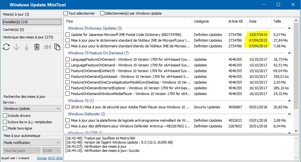Click update list scrollbar down arrow

click(x=296, y=131)
